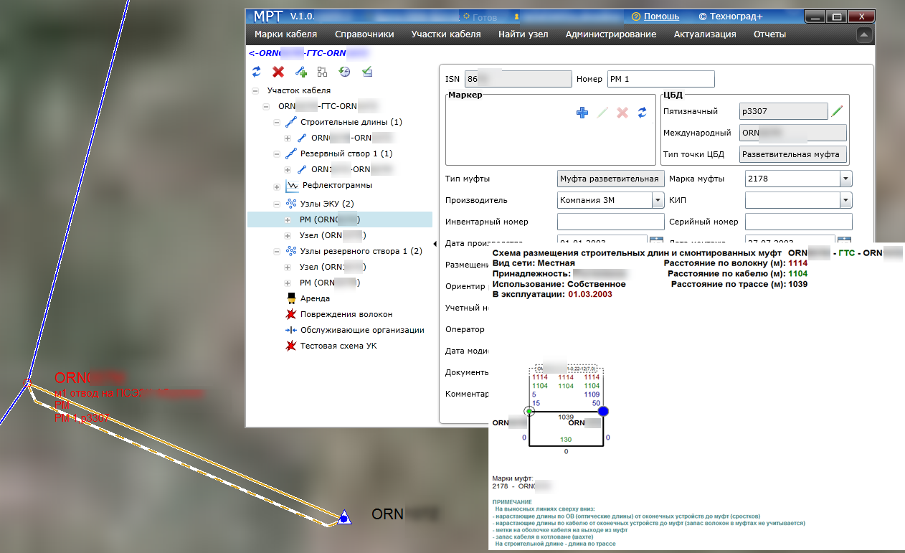Open the Марки кабеля menu
This screenshot has height=553, width=905.
tap(286, 34)
